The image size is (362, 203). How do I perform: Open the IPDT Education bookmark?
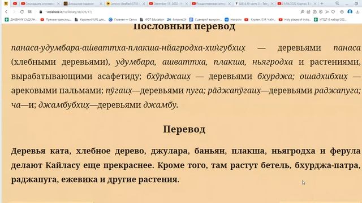pyautogui.click(x=152, y=20)
